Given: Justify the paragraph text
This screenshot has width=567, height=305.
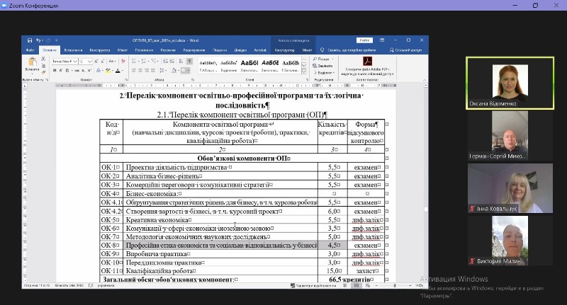Looking at the screenshot, I should click(x=153, y=70).
